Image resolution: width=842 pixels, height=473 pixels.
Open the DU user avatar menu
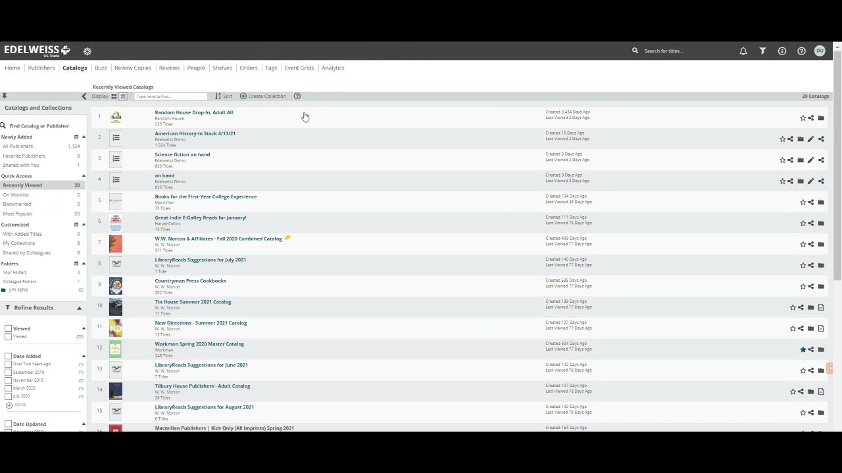point(820,51)
